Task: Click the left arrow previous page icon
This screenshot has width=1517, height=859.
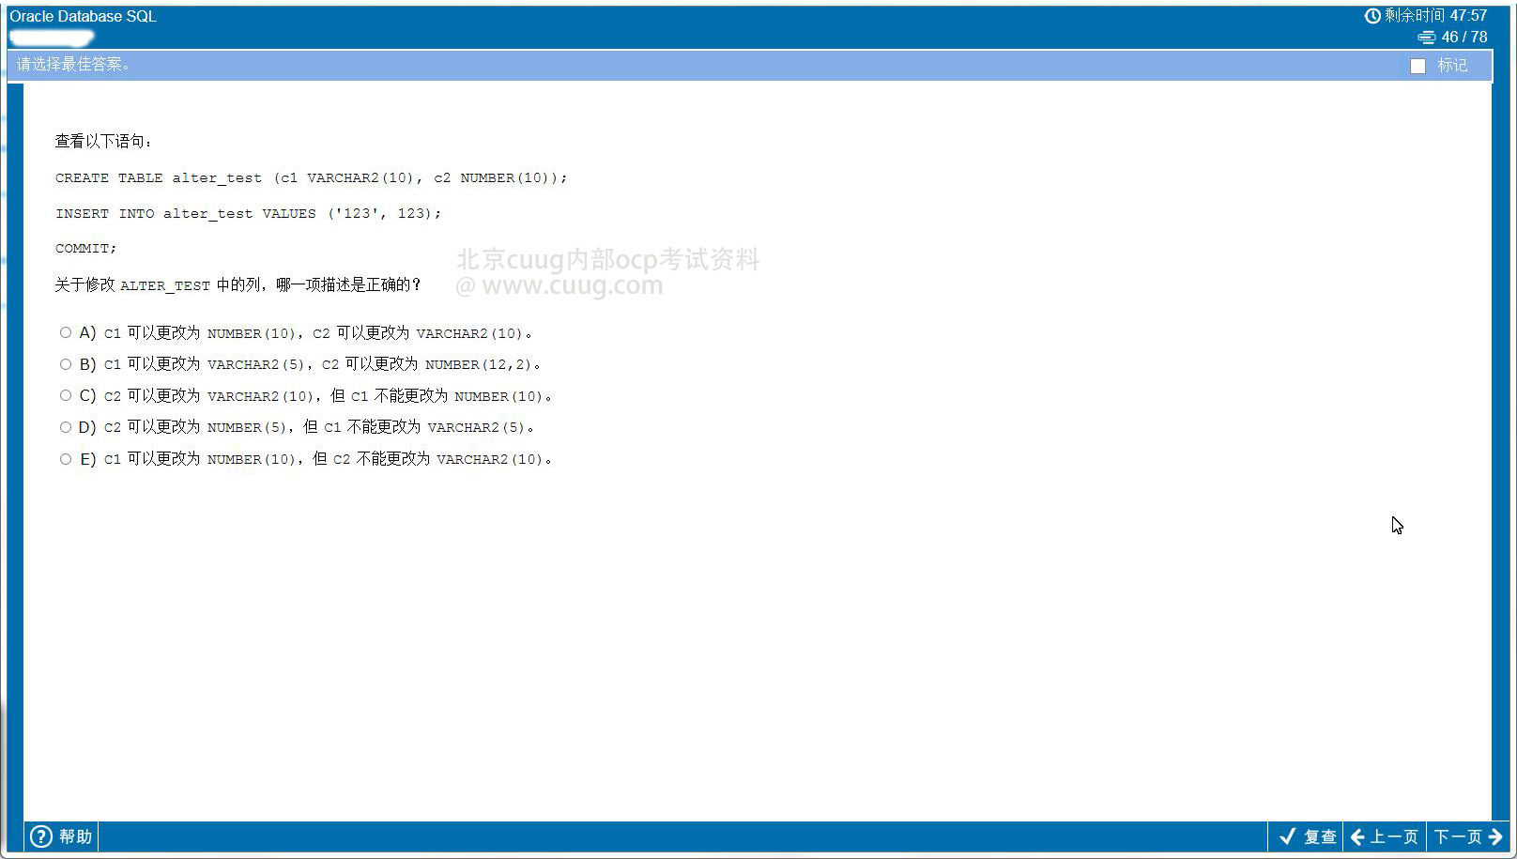Action: coord(1357,836)
